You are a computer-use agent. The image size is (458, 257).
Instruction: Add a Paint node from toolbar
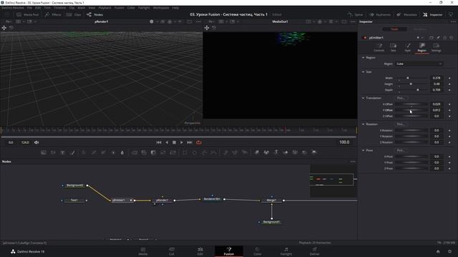point(72,152)
